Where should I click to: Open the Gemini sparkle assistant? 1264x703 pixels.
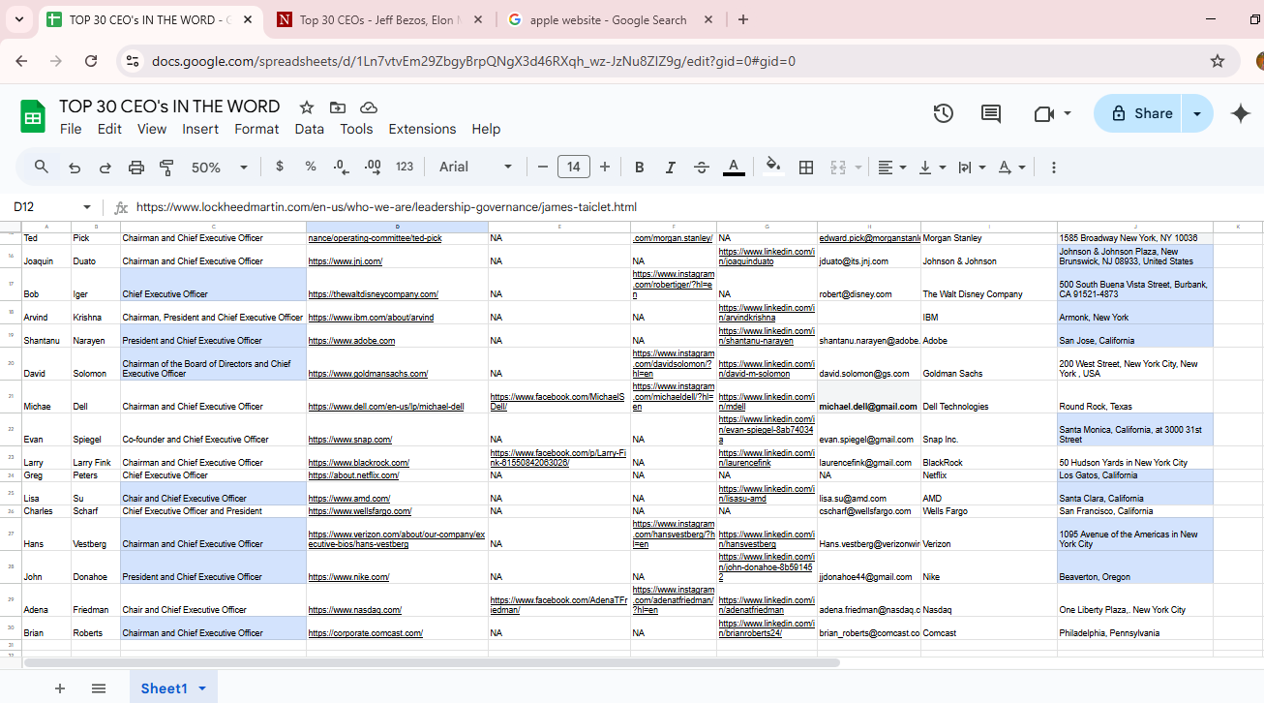pos(1241,113)
